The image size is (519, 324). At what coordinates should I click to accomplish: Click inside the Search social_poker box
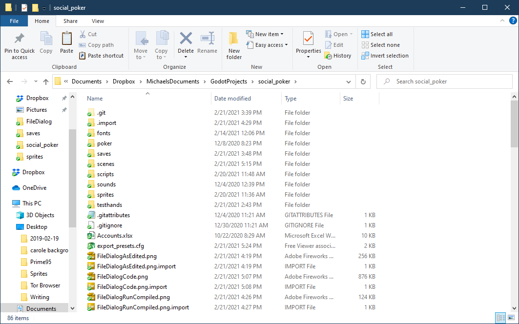coord(444,81)
